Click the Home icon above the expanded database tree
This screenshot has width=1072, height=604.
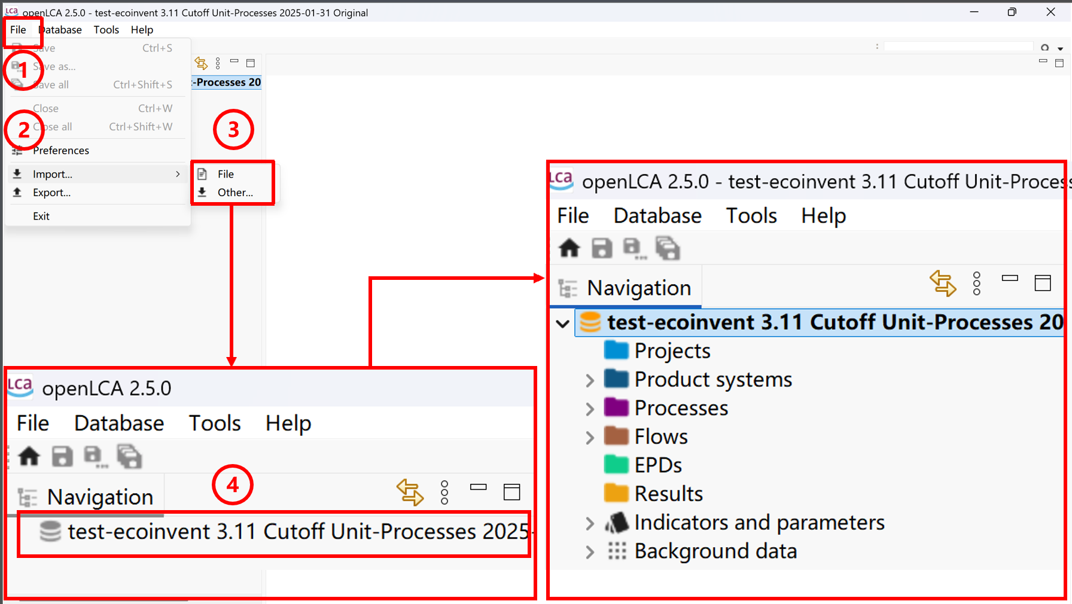click(569, 248)
